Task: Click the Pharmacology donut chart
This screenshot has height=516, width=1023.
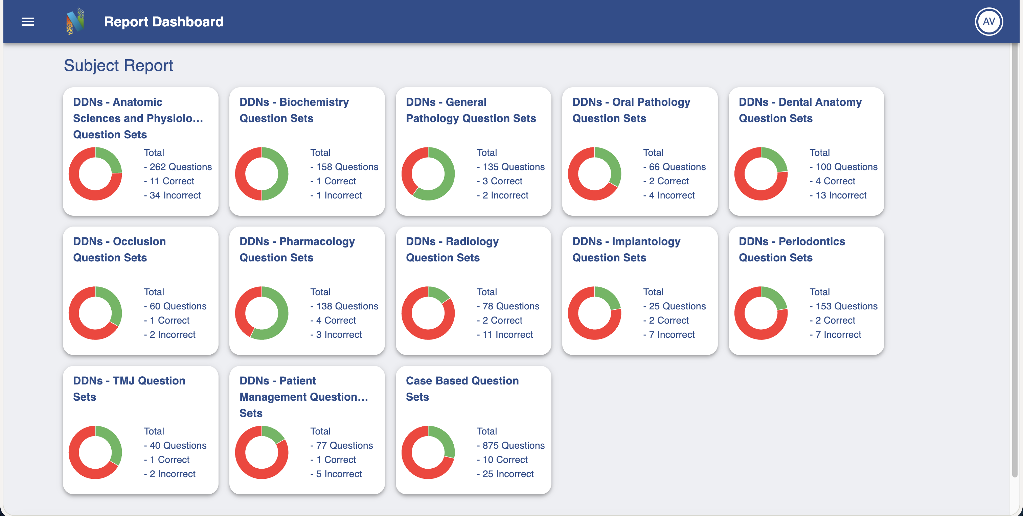Action: pyautogui.click(x=262, y=313)
